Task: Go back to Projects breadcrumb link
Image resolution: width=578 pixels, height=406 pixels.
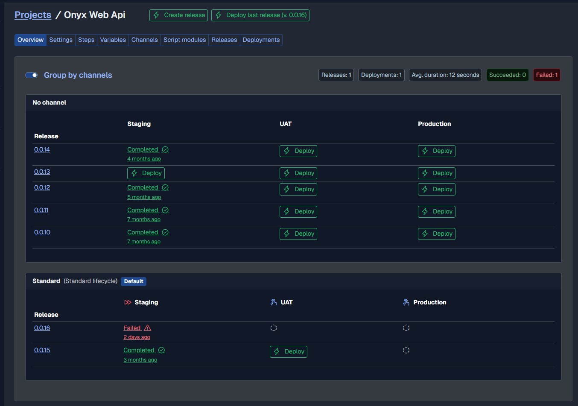Action: (x=33, y=15)
